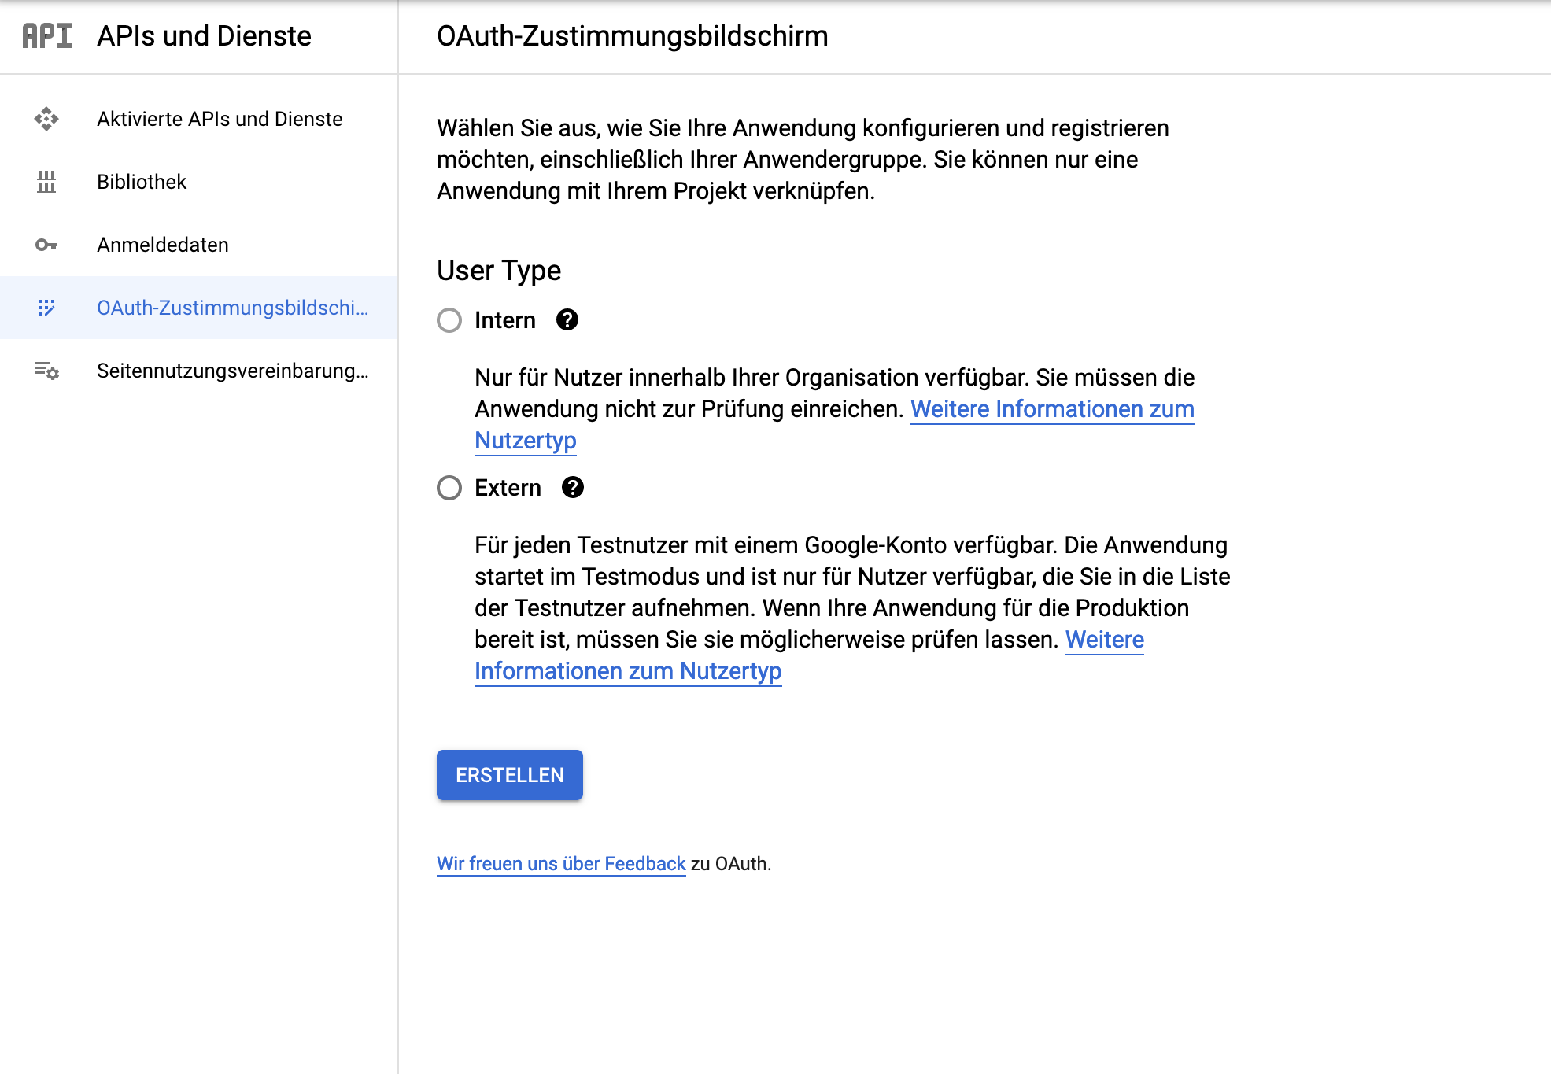1551x1074 pixels.
Task: Open the Wir freuen uns über Feedback link
Action: tap(561, 864)
